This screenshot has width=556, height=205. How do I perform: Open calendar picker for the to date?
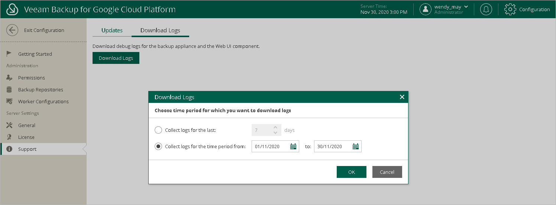pyautogui.click(x=356, y=146)
